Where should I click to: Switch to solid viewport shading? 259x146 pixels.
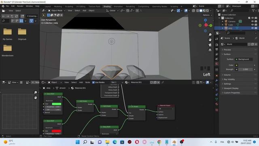pyautogui.click(x=201, y=11)
